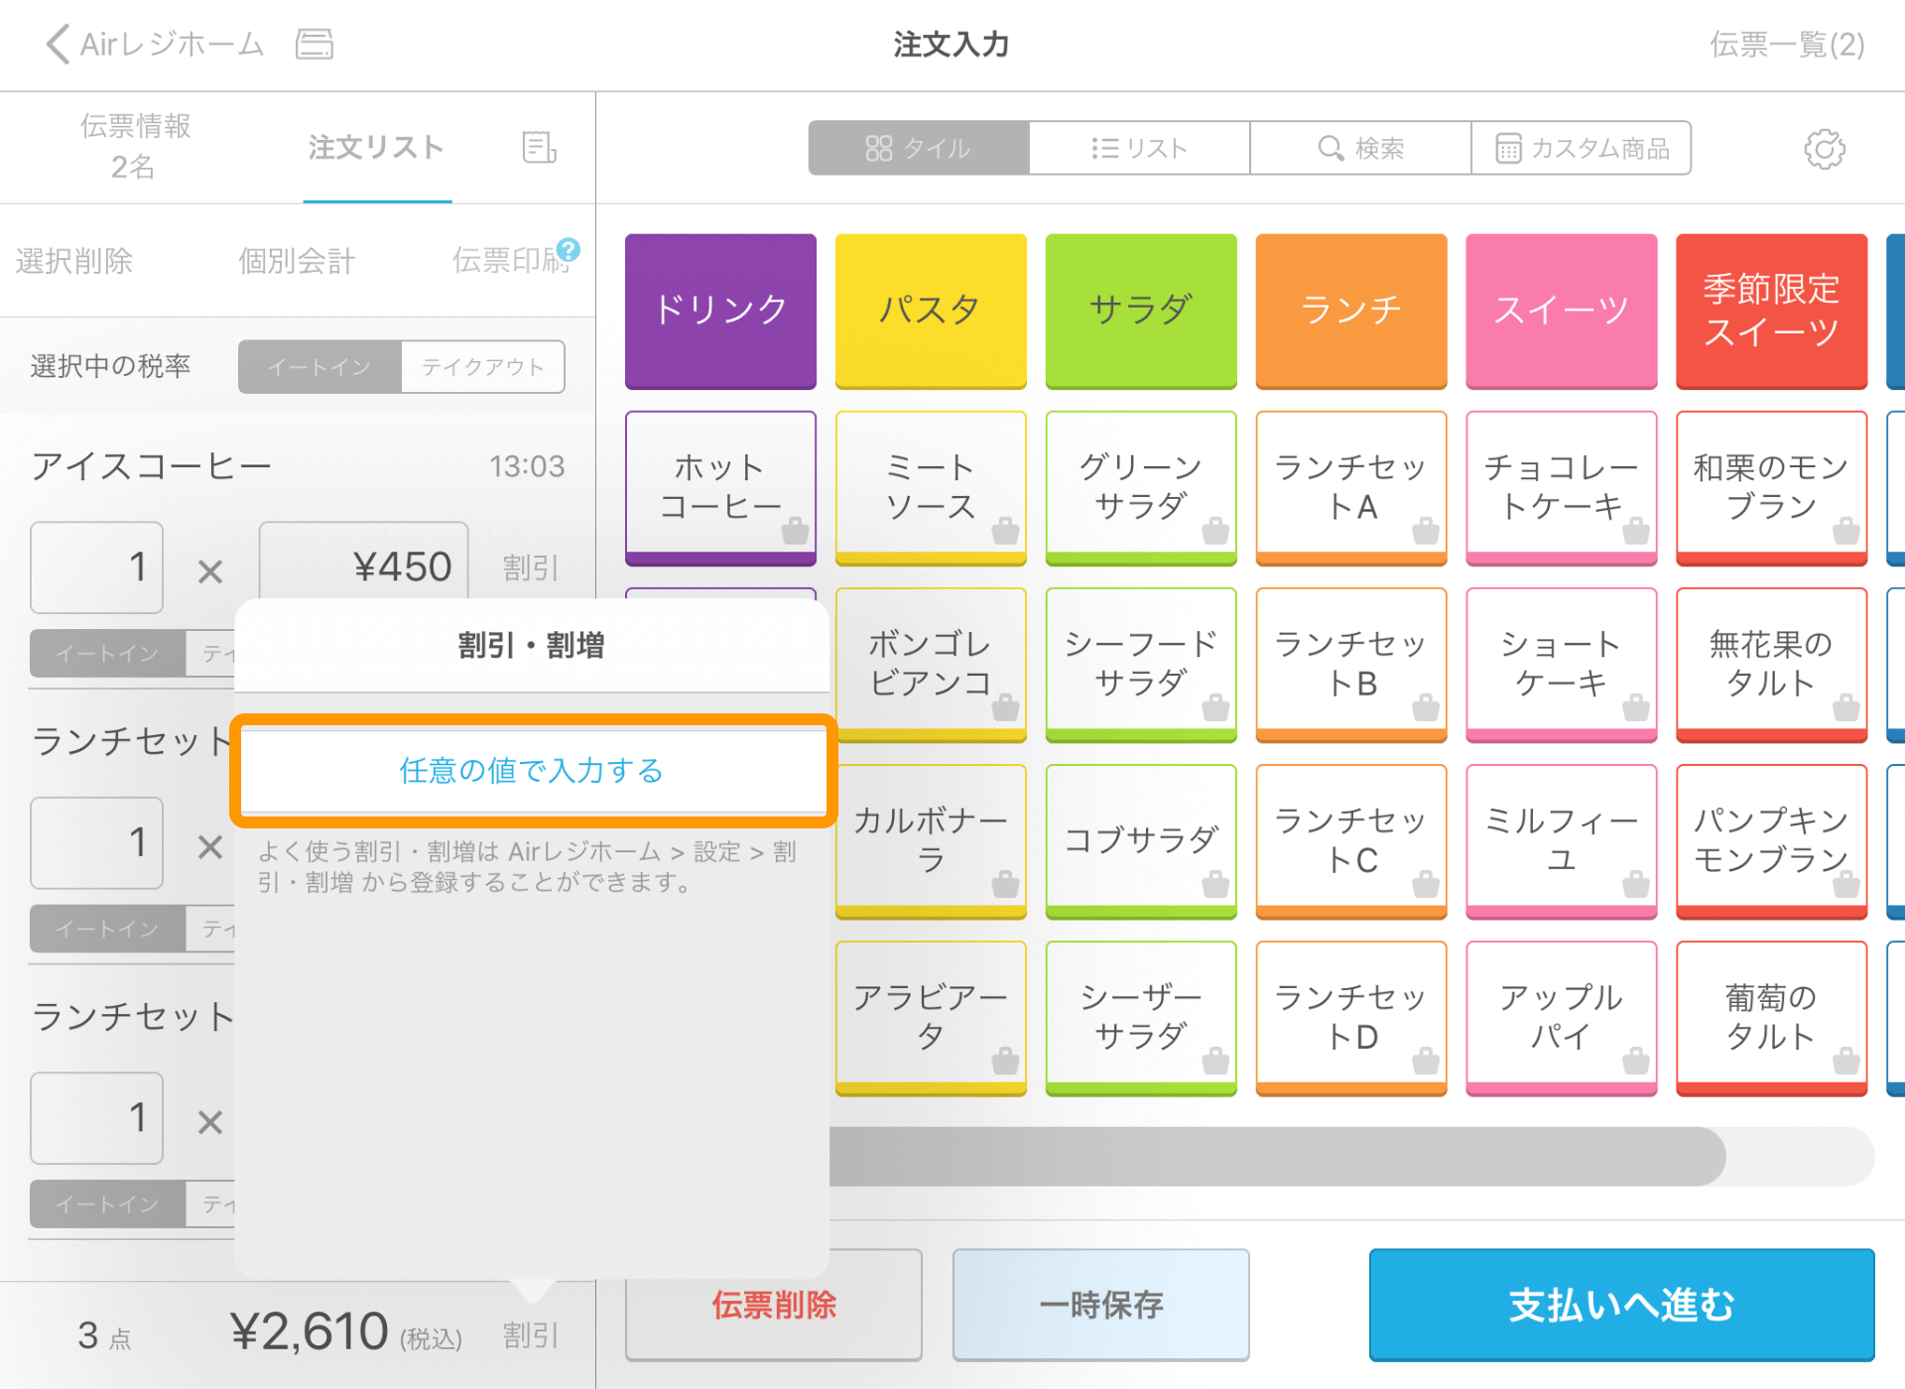Image resolution: width=1905 pixels, height=1389 pixels.
Task: Select the purple ドリンク category
Action: point(720,310)
